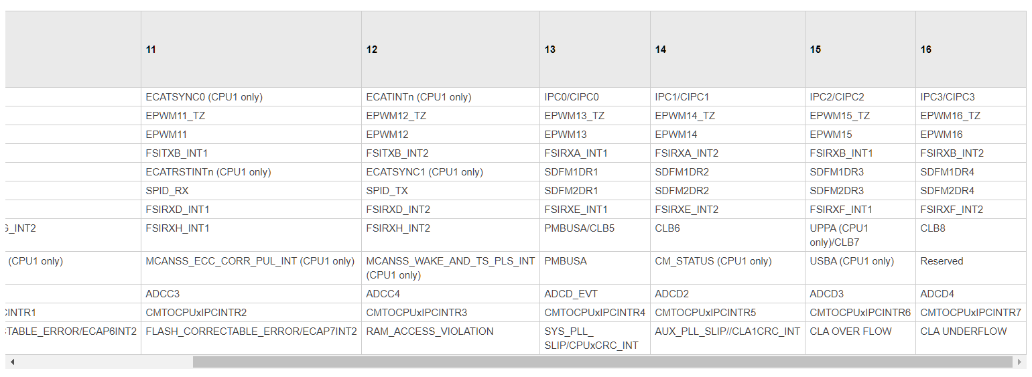Select the SPID_RX cell
Screen dimensions: 1032x377
coord(251,191)
